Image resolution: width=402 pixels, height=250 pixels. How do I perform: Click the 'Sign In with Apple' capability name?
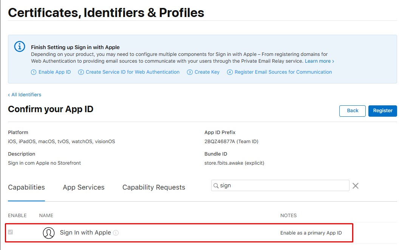(85, 232)
